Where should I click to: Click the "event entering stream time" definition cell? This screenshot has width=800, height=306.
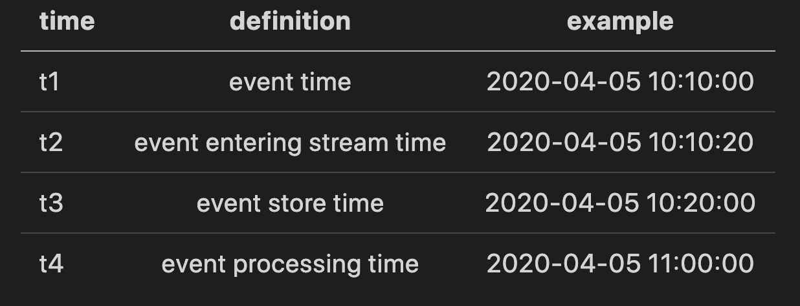click(x=290, y=143)
